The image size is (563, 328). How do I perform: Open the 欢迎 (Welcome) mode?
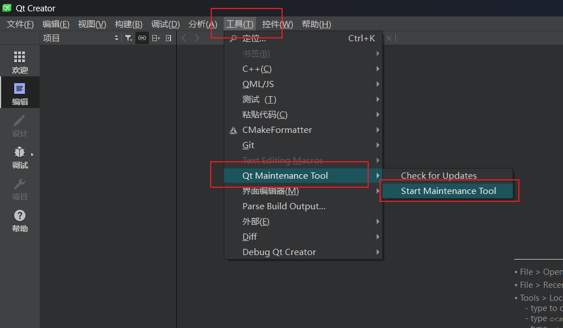(20, 62)
